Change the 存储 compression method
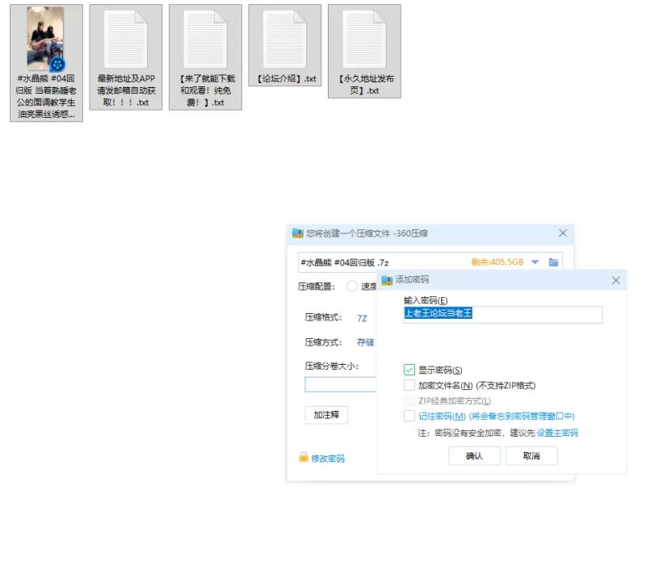The image size is (646, 565). (366, 342)
